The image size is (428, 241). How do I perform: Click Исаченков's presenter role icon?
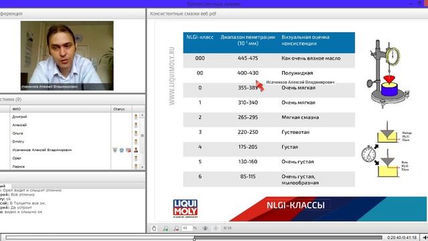pos(136,150)
